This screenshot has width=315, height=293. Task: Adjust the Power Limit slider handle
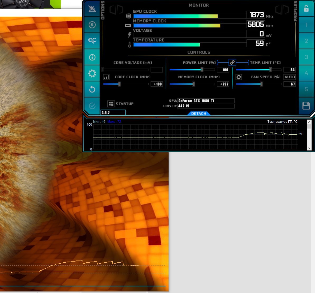click(x=202, y=70)
